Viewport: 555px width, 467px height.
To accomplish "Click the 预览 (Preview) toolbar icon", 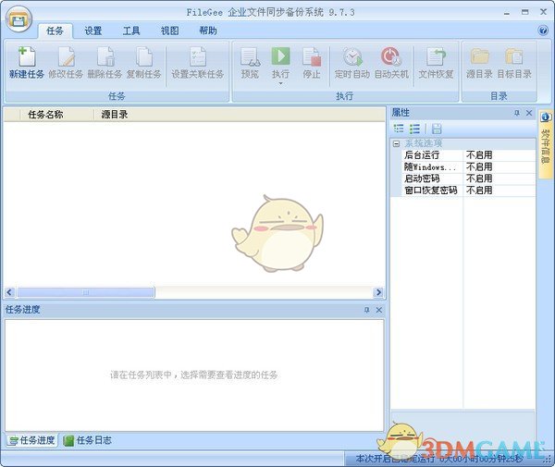I will [x=250, y=57].
